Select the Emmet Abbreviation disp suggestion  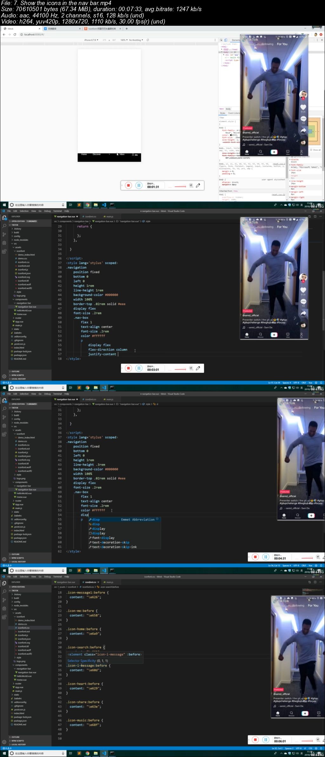tap(124, 520)
